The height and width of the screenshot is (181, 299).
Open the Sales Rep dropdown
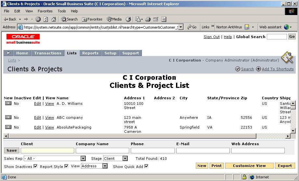83,158
